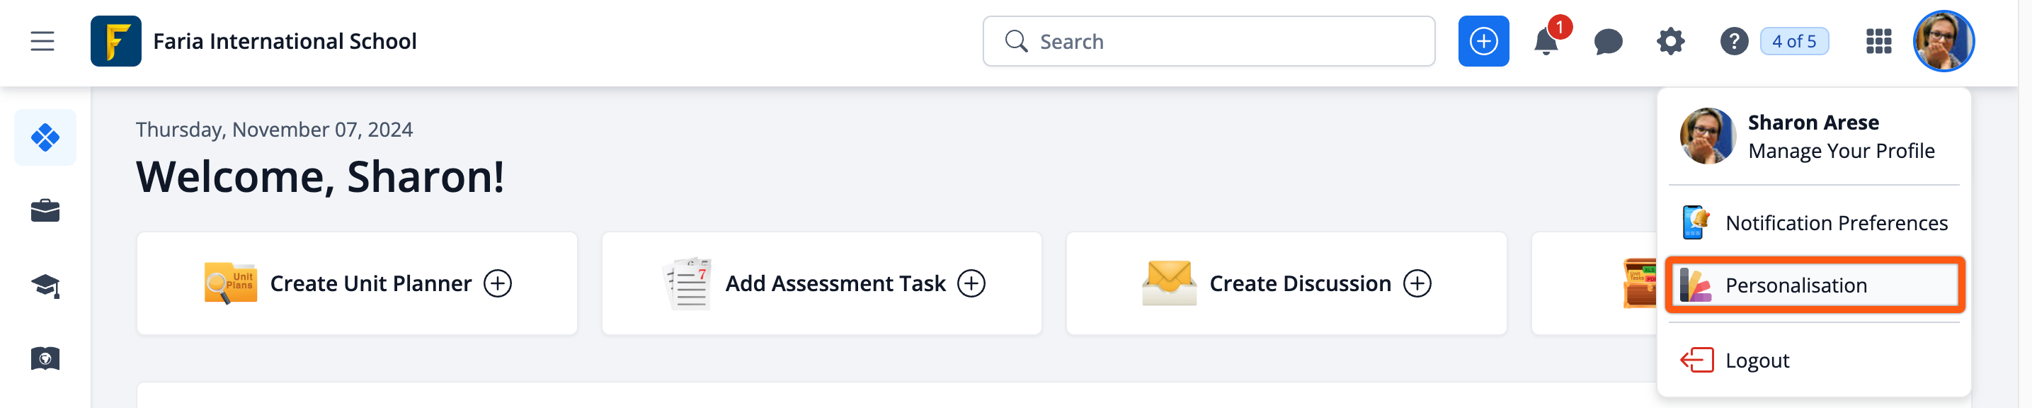Select the dashboard diamond sidebar icon

pos(45,137)
